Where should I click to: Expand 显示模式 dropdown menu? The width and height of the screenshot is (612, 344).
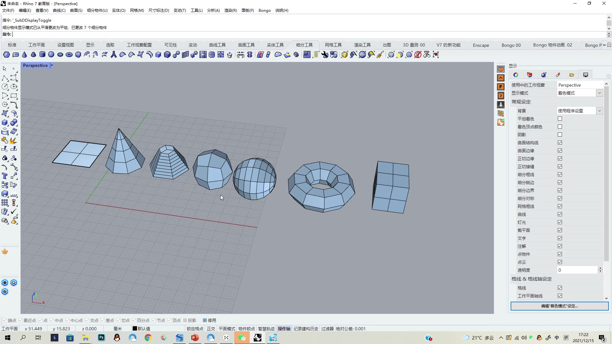pyautogui.click(x=600, y=93)
